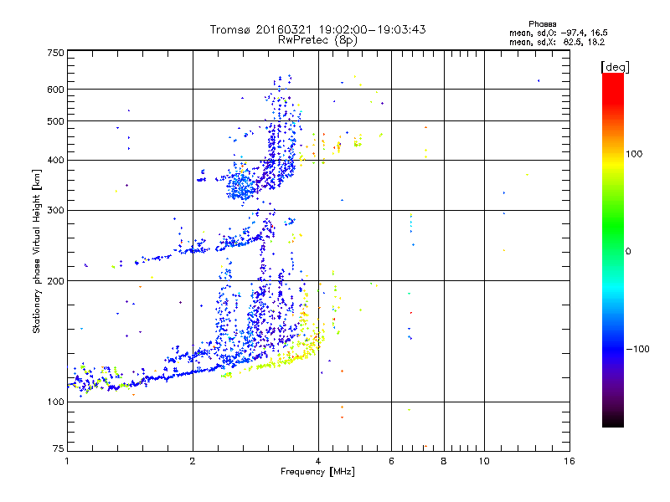The width and height of the screenshot is (670, 502).
Task: Click the y-axis tick label '75'
Action: 59,448
